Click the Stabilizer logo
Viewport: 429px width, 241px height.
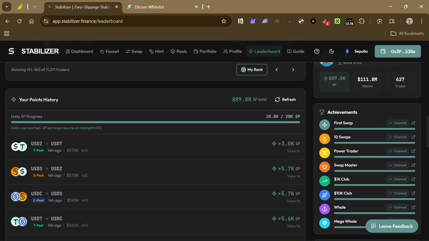pyautogui.click(x=33, y=51)
